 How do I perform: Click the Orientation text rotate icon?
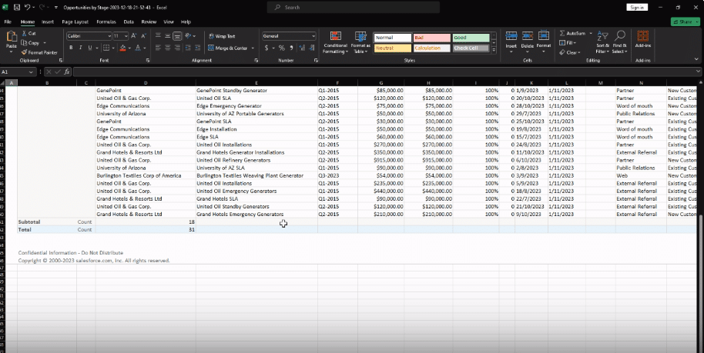point(188,36)
